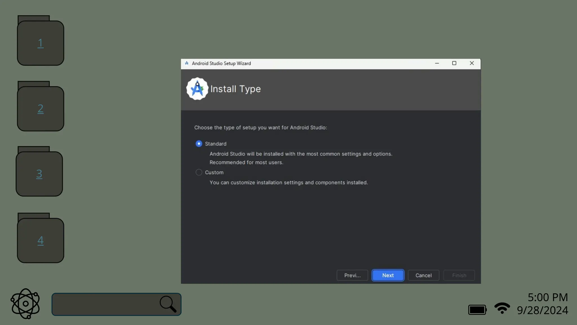Select the Custom install type
The height and width of the screenshot is (325, 577).
199,172
